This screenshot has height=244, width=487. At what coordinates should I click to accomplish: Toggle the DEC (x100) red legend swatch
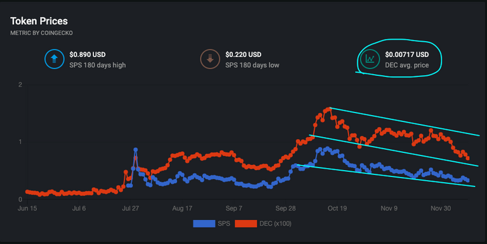(x=245, y=224)
